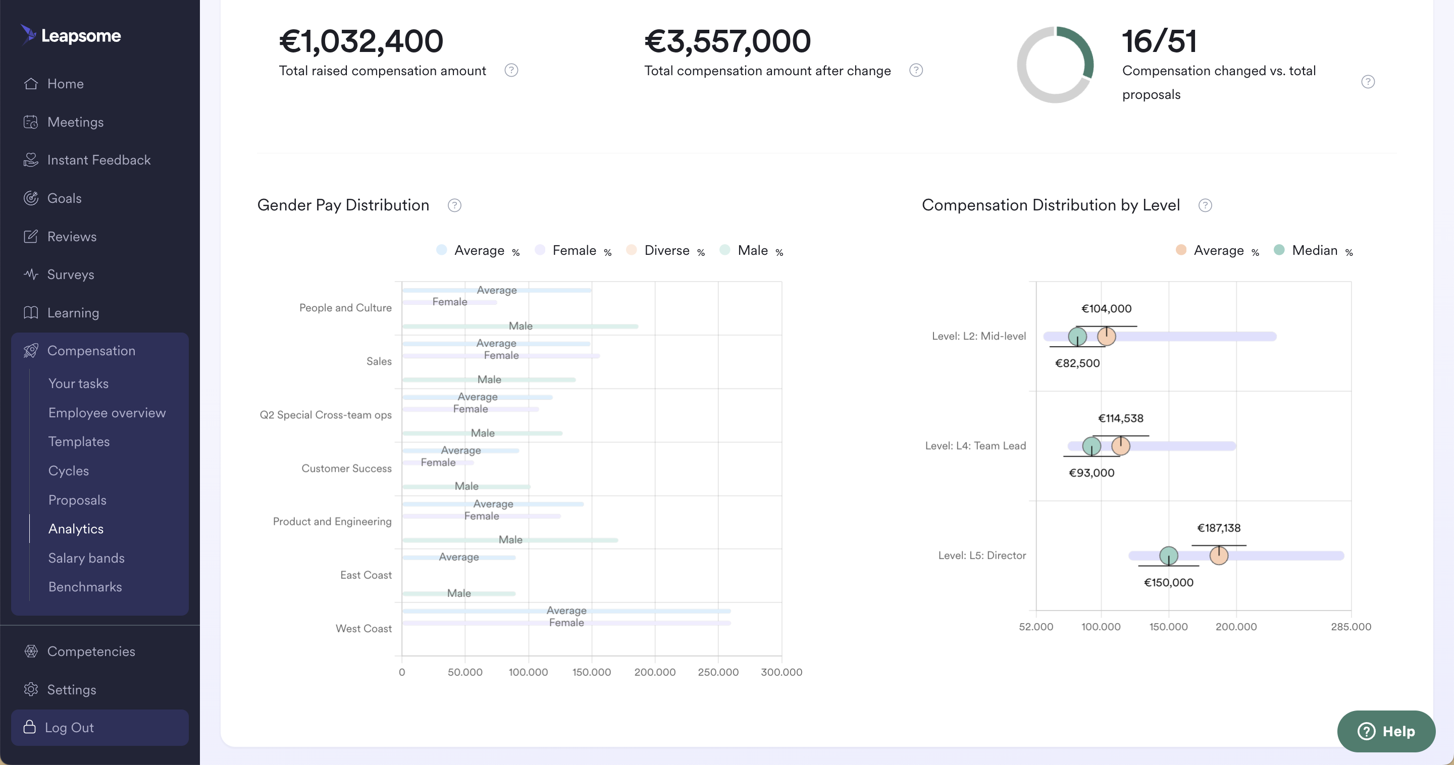The height and width of the screenshot is (765, 1454).
Task: Collapse the Compensation sidebar section
Action: pos(91,351)
